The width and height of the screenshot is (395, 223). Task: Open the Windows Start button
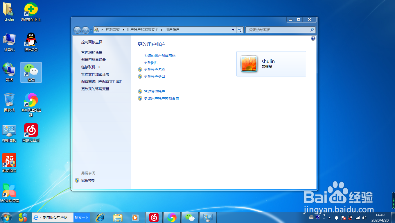click(6, 217)
